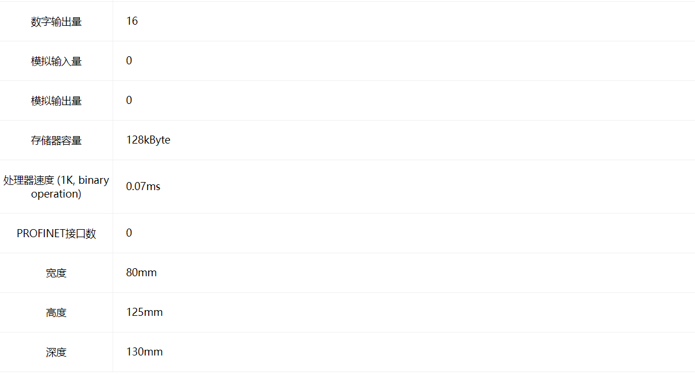Click the 深度 row label
Image resolution: width=695 pixels, height=375 pixels.
(x=56, y=353)
